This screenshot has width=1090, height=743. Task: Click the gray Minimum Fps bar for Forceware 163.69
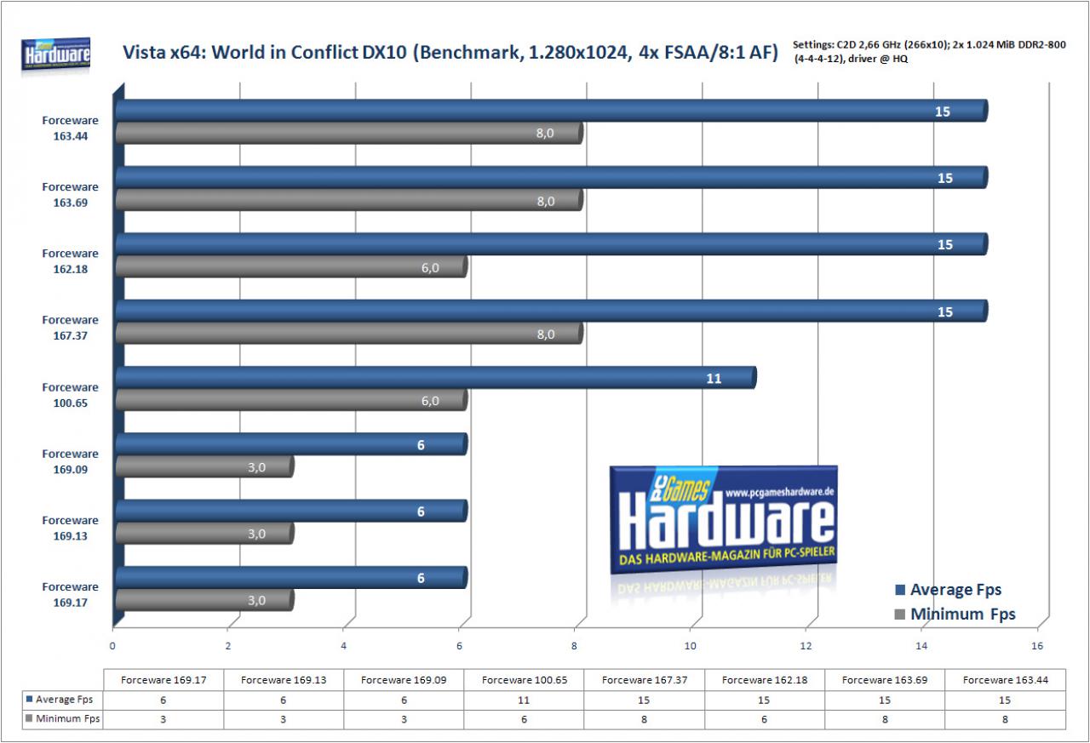[x=349, y=200]
